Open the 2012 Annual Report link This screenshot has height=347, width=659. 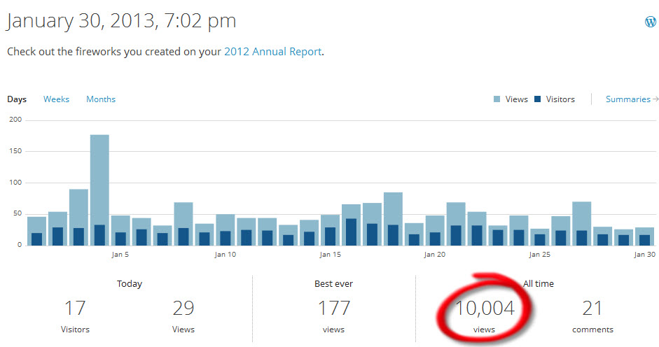pos(272,52)
